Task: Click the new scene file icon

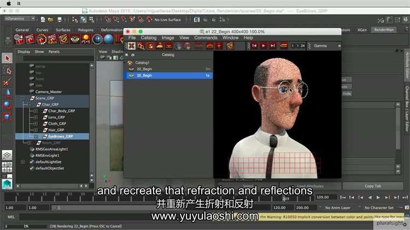Action: click(x=43, y=20)
